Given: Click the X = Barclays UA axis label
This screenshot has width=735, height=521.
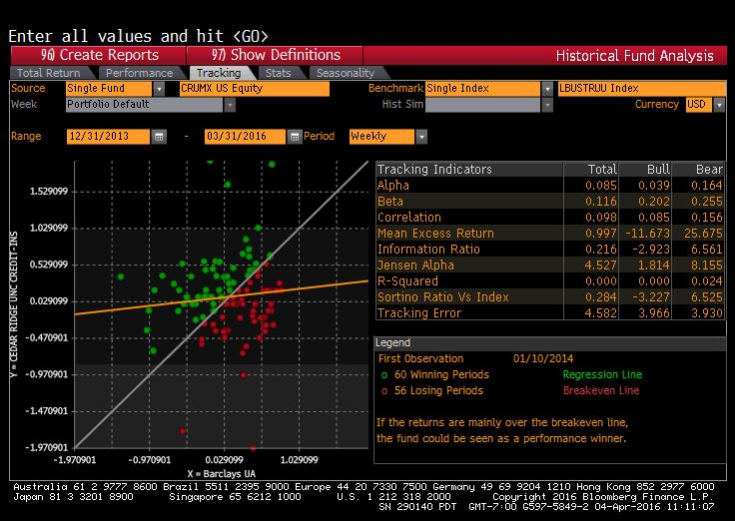Looking at the screenshot, I should click(x=222, y=474).
